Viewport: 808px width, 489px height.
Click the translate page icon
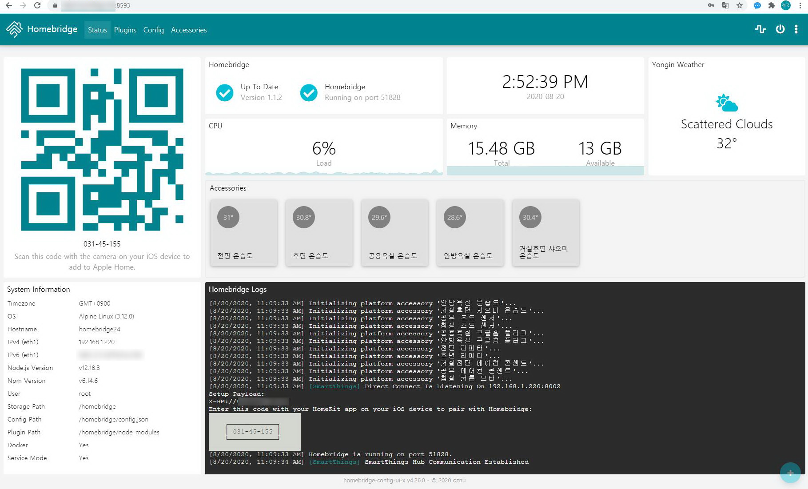point(725,5)
